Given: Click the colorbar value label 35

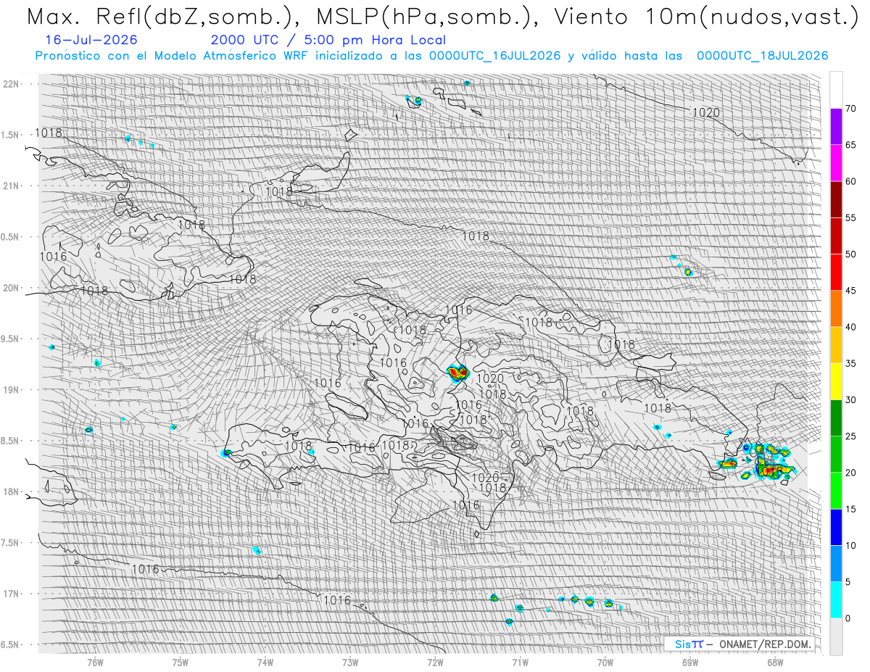Looking at the screenshot, I should click(x=851, y=363).
